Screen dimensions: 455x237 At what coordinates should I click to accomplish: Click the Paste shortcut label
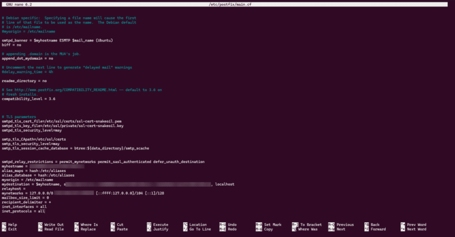(x=122, y=229)
